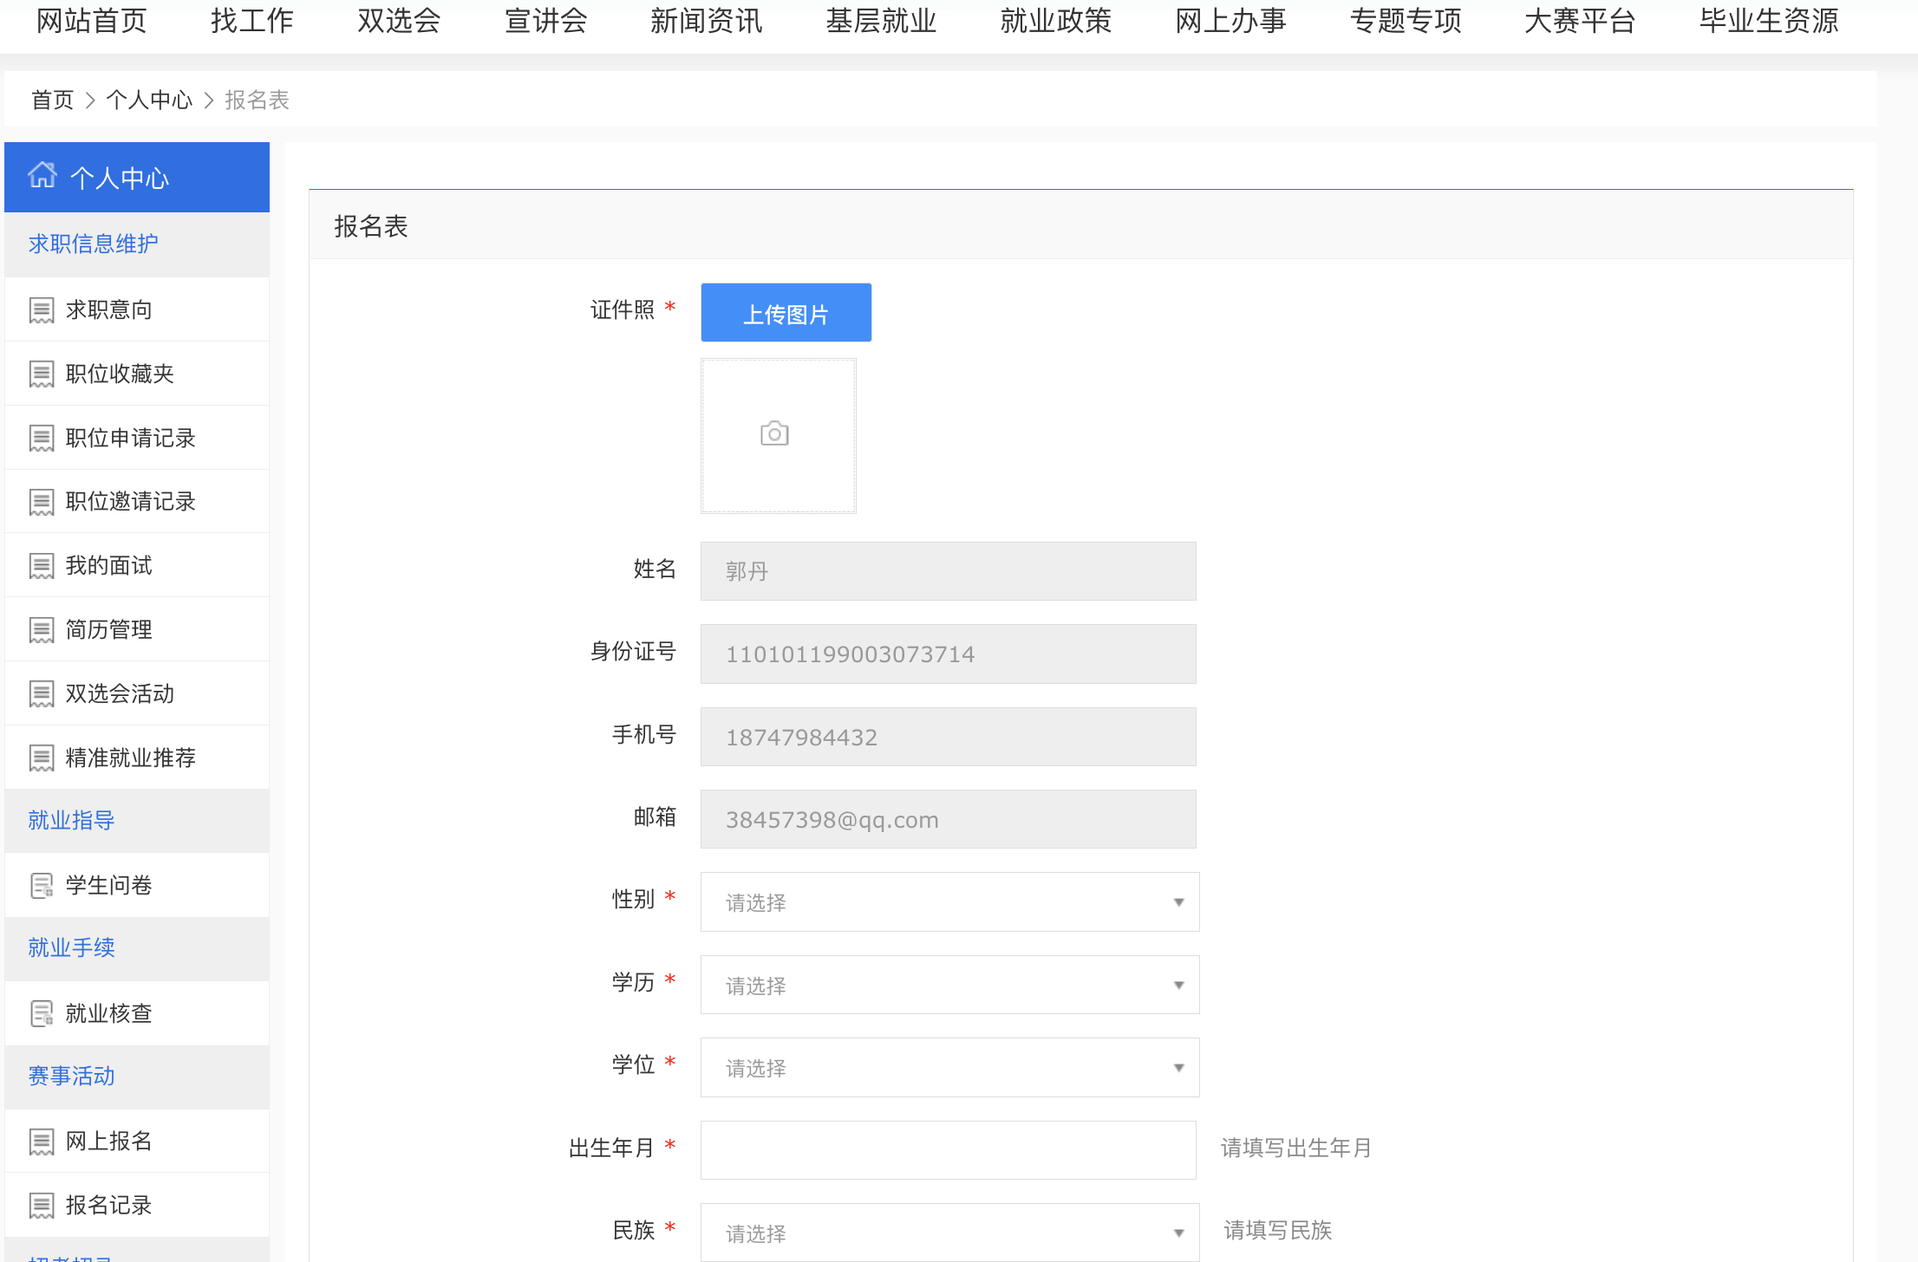
Task: Go to 双选会 navigation menu item
Action: pyautogui.click(x=399, y=21)
